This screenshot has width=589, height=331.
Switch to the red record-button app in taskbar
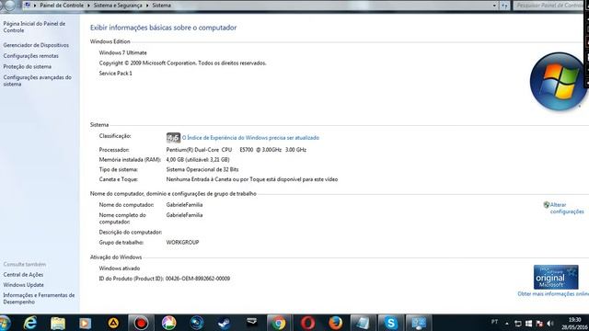pos(141,323)
